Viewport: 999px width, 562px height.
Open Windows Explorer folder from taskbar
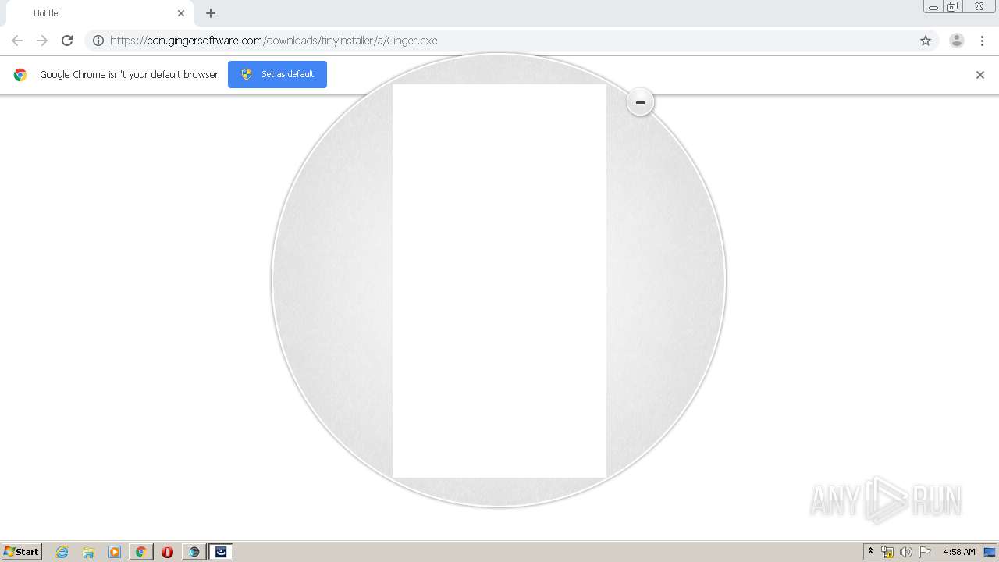[x=88, y=552]
